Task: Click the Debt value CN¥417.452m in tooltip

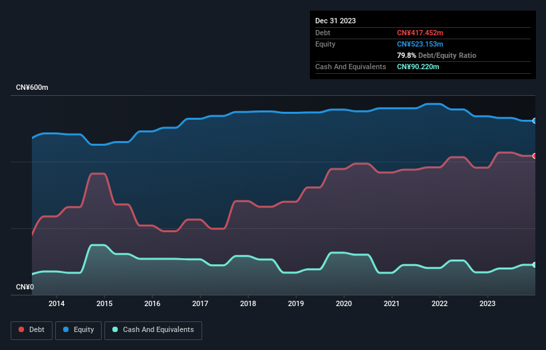Action: pyautogui.click(x=420, y=33)
